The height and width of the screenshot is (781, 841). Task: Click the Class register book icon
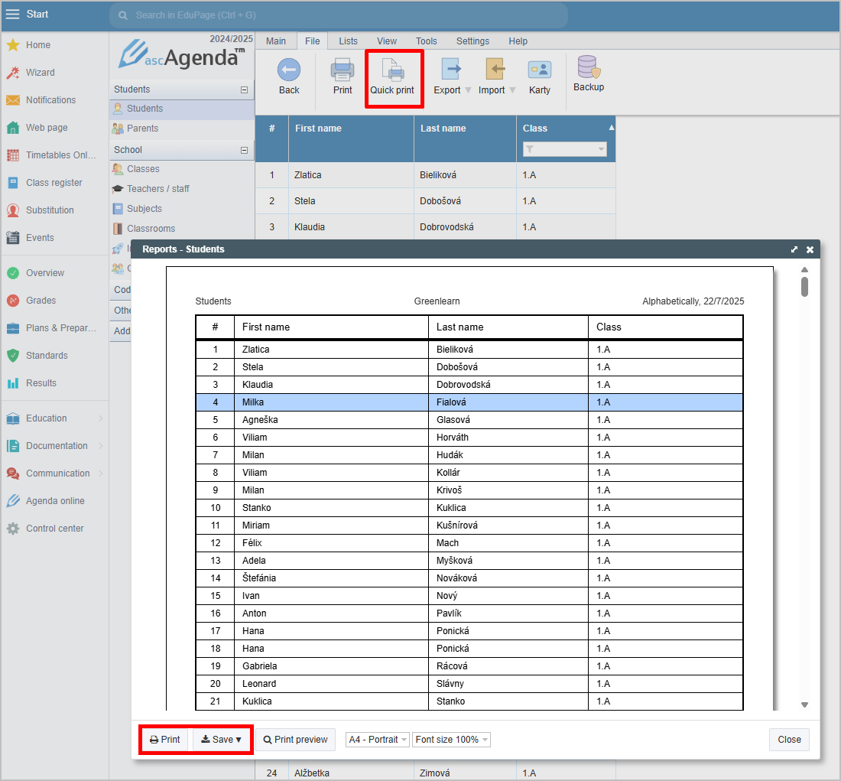point(13,183)
